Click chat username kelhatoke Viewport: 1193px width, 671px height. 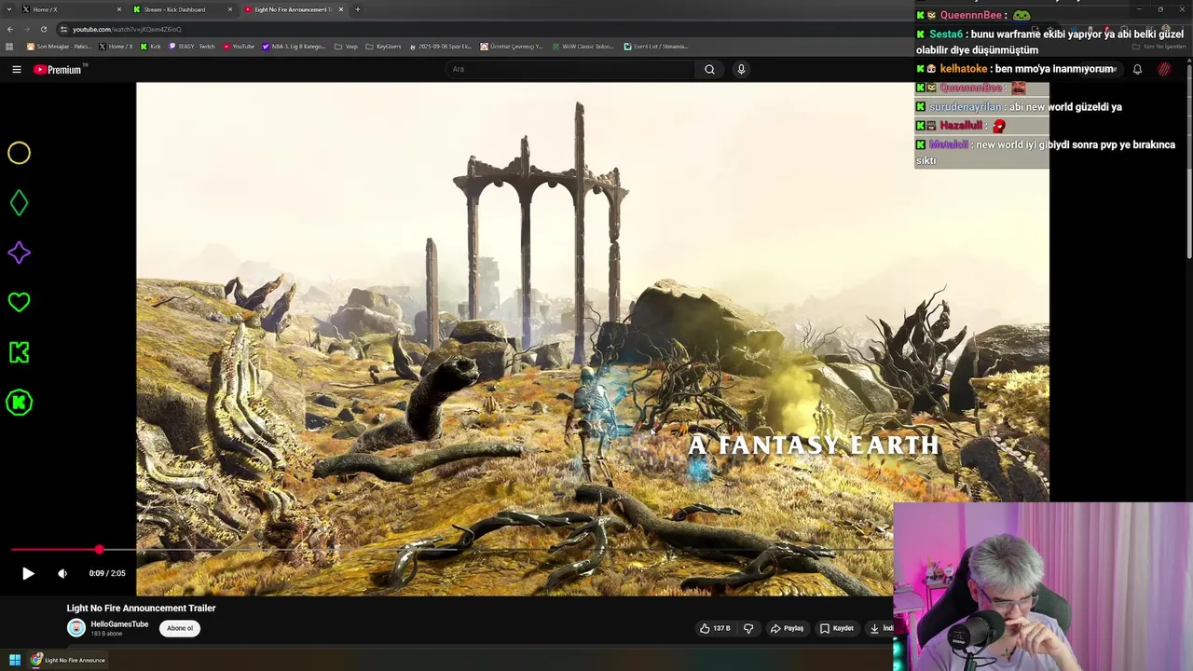point(963,69)
